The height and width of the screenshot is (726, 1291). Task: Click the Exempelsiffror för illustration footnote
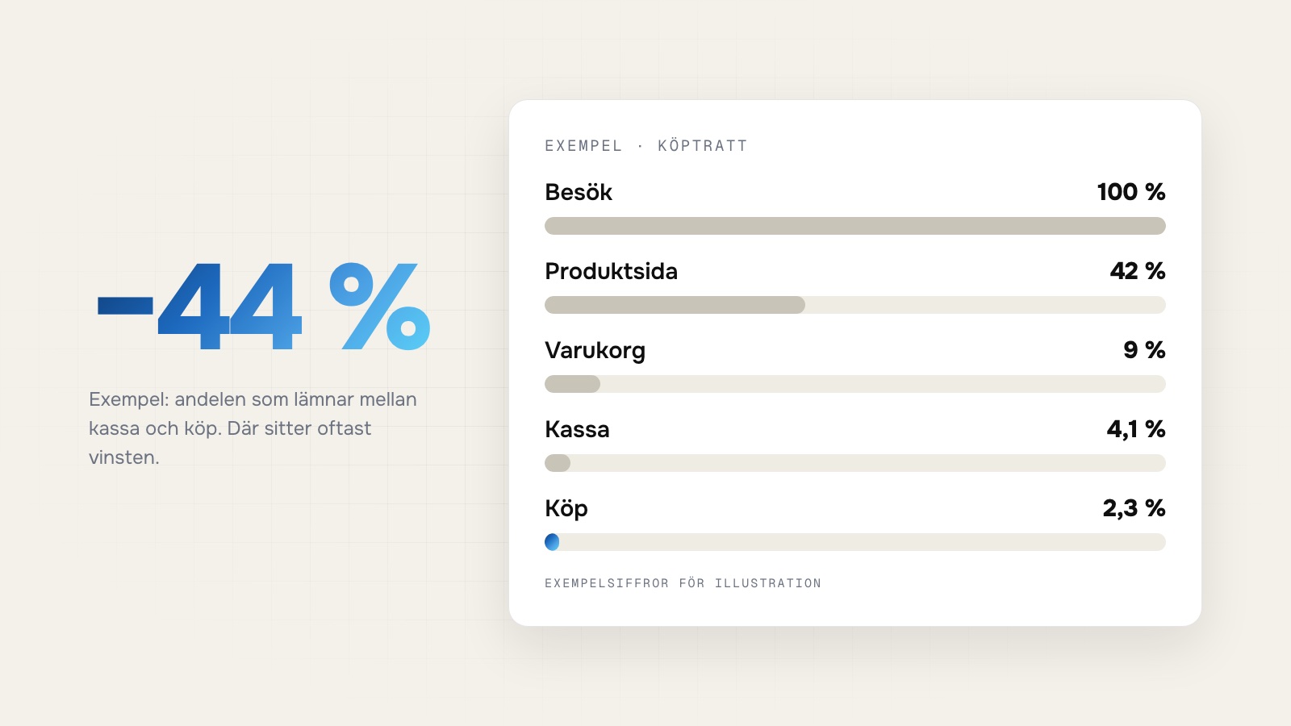(683, 583)
